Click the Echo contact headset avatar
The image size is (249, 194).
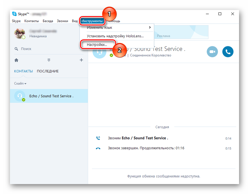tap(20, 96)
